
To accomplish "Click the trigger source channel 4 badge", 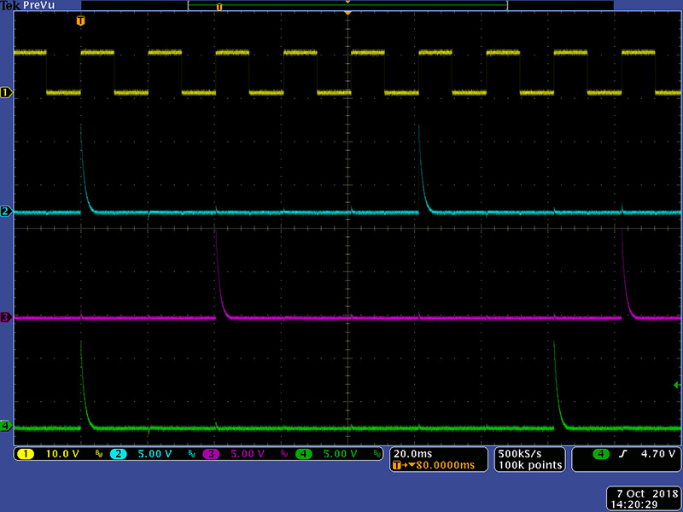I will pos(601,454).
